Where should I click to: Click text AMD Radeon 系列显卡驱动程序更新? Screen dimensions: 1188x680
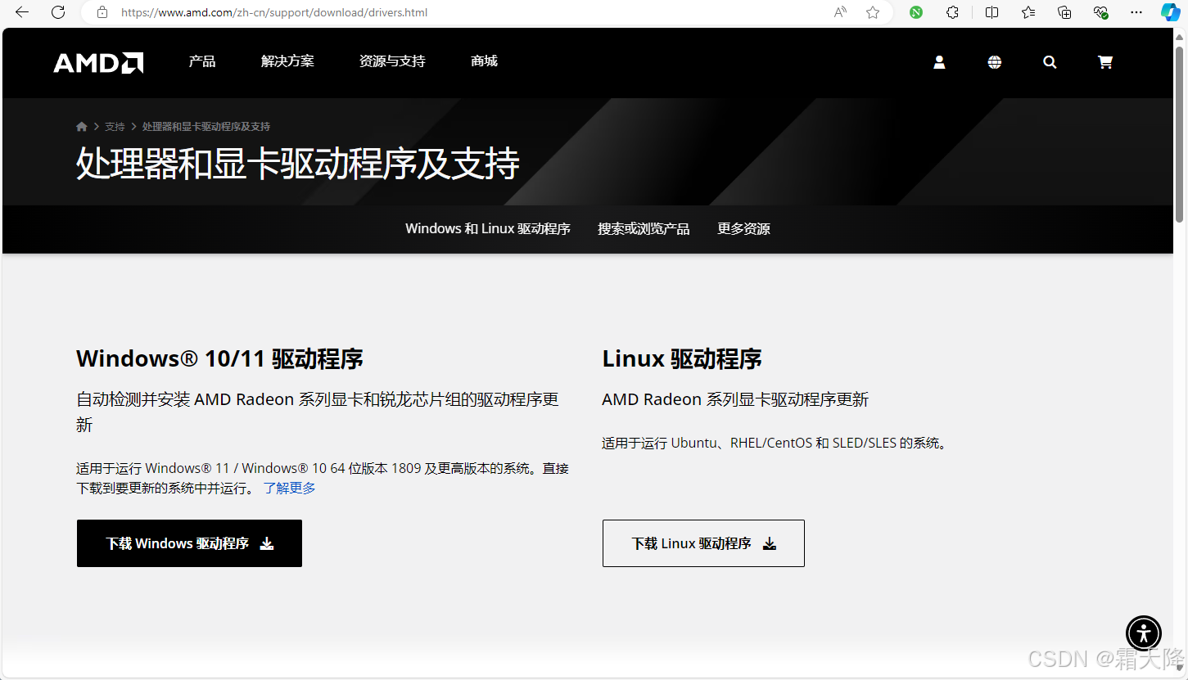(735, 400)
